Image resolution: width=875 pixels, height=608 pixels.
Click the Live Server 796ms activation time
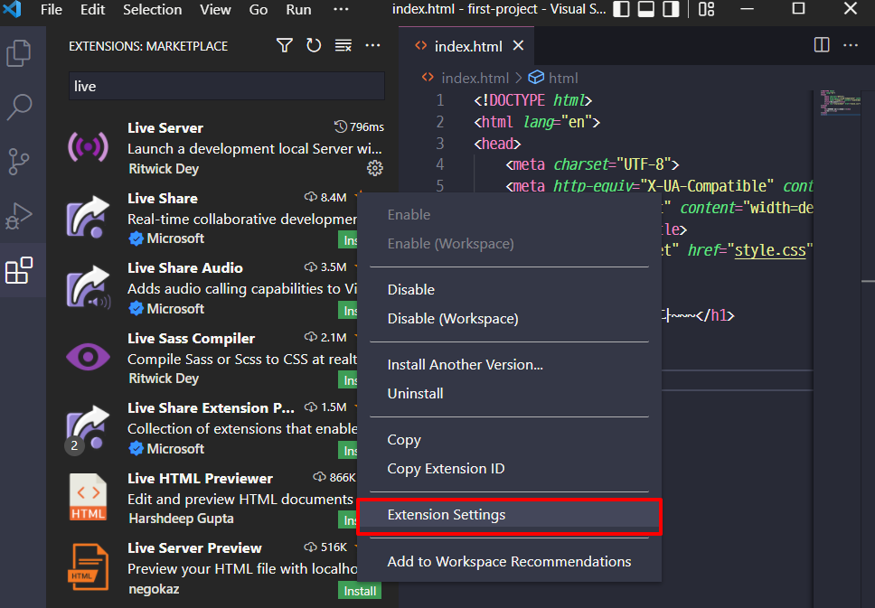click(x=360, y=127)
